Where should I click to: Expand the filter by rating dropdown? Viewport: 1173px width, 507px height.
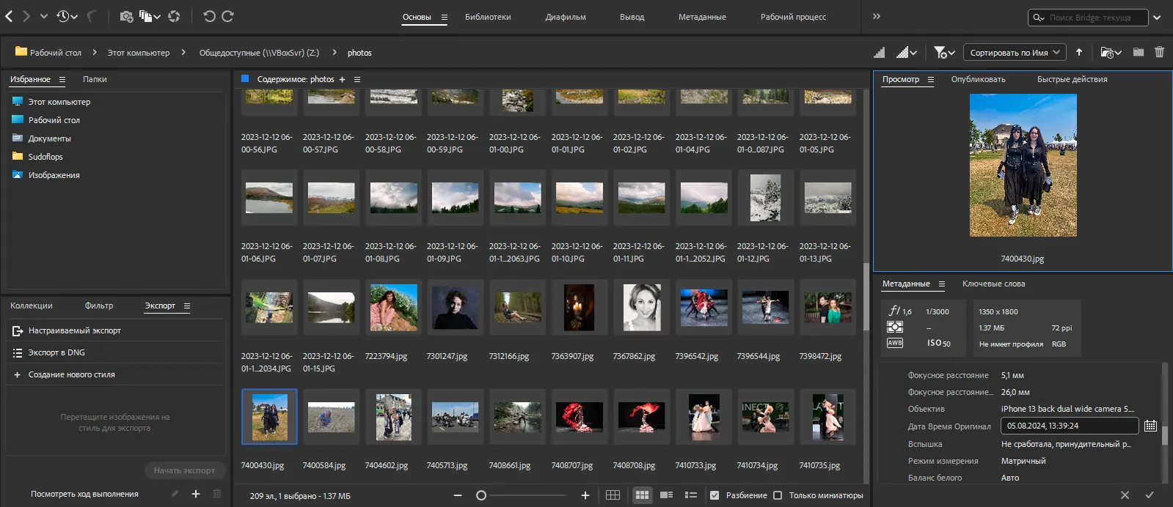(944, 52)
